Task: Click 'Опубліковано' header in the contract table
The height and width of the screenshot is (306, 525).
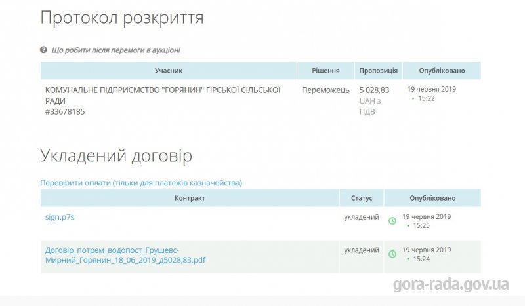Action: pos(432,198)
